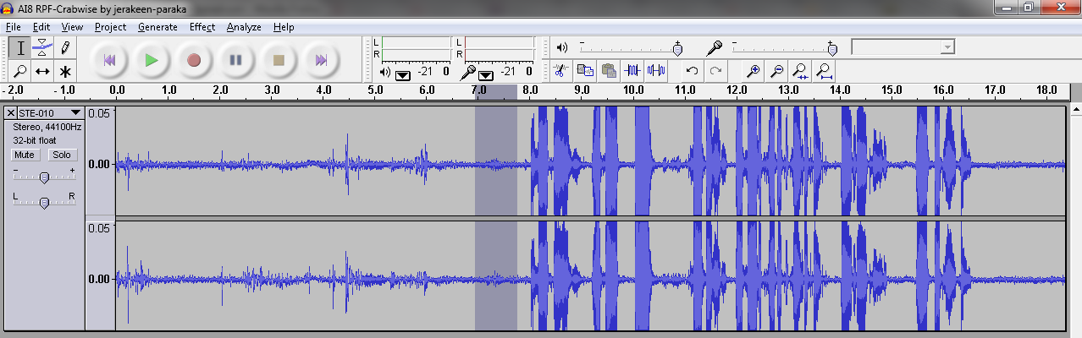The width and height of the screenshot is (1082, 338).
Task: Click the track gain slider knob
Action: click(44, 177)
